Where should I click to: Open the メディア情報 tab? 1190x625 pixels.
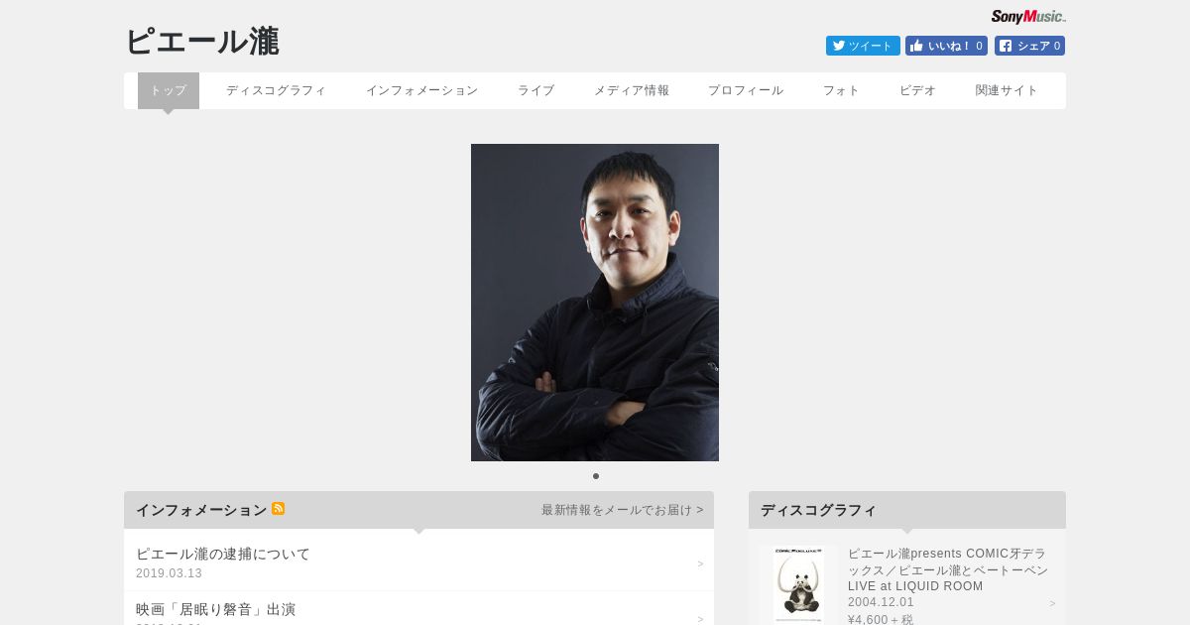(x=632, y=90)
